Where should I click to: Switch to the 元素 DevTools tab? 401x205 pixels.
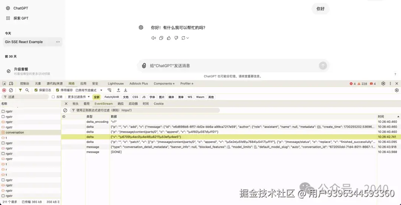[38, 84]
